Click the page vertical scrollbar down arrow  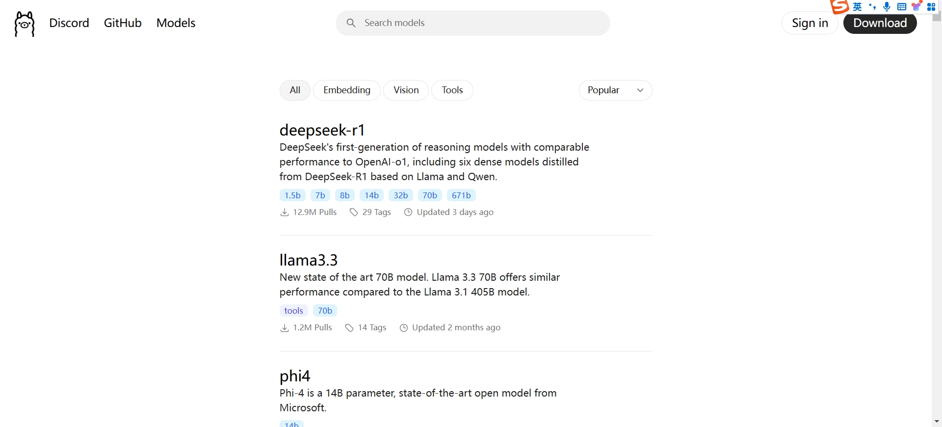[937, 421]
